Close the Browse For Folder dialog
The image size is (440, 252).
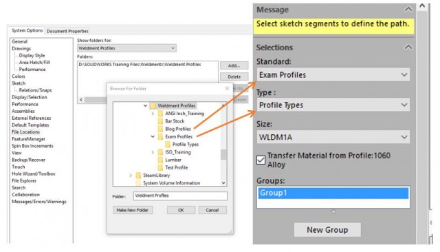click(x=227, y=89)
